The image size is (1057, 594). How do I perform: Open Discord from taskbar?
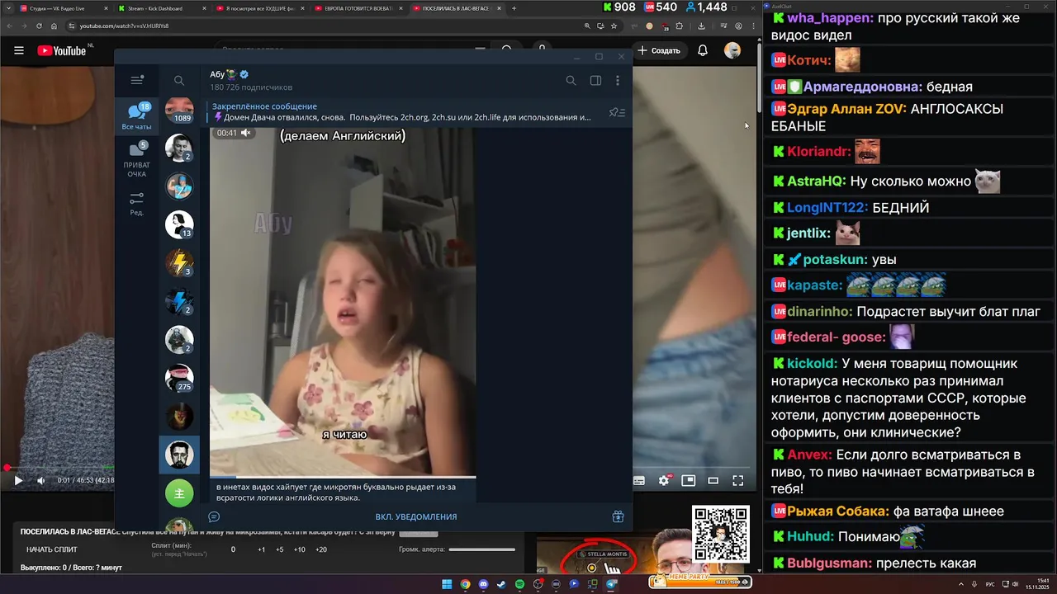[483, 584]
